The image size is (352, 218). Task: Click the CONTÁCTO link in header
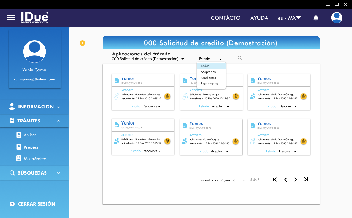pyautogui.click(x=226, y=18)
